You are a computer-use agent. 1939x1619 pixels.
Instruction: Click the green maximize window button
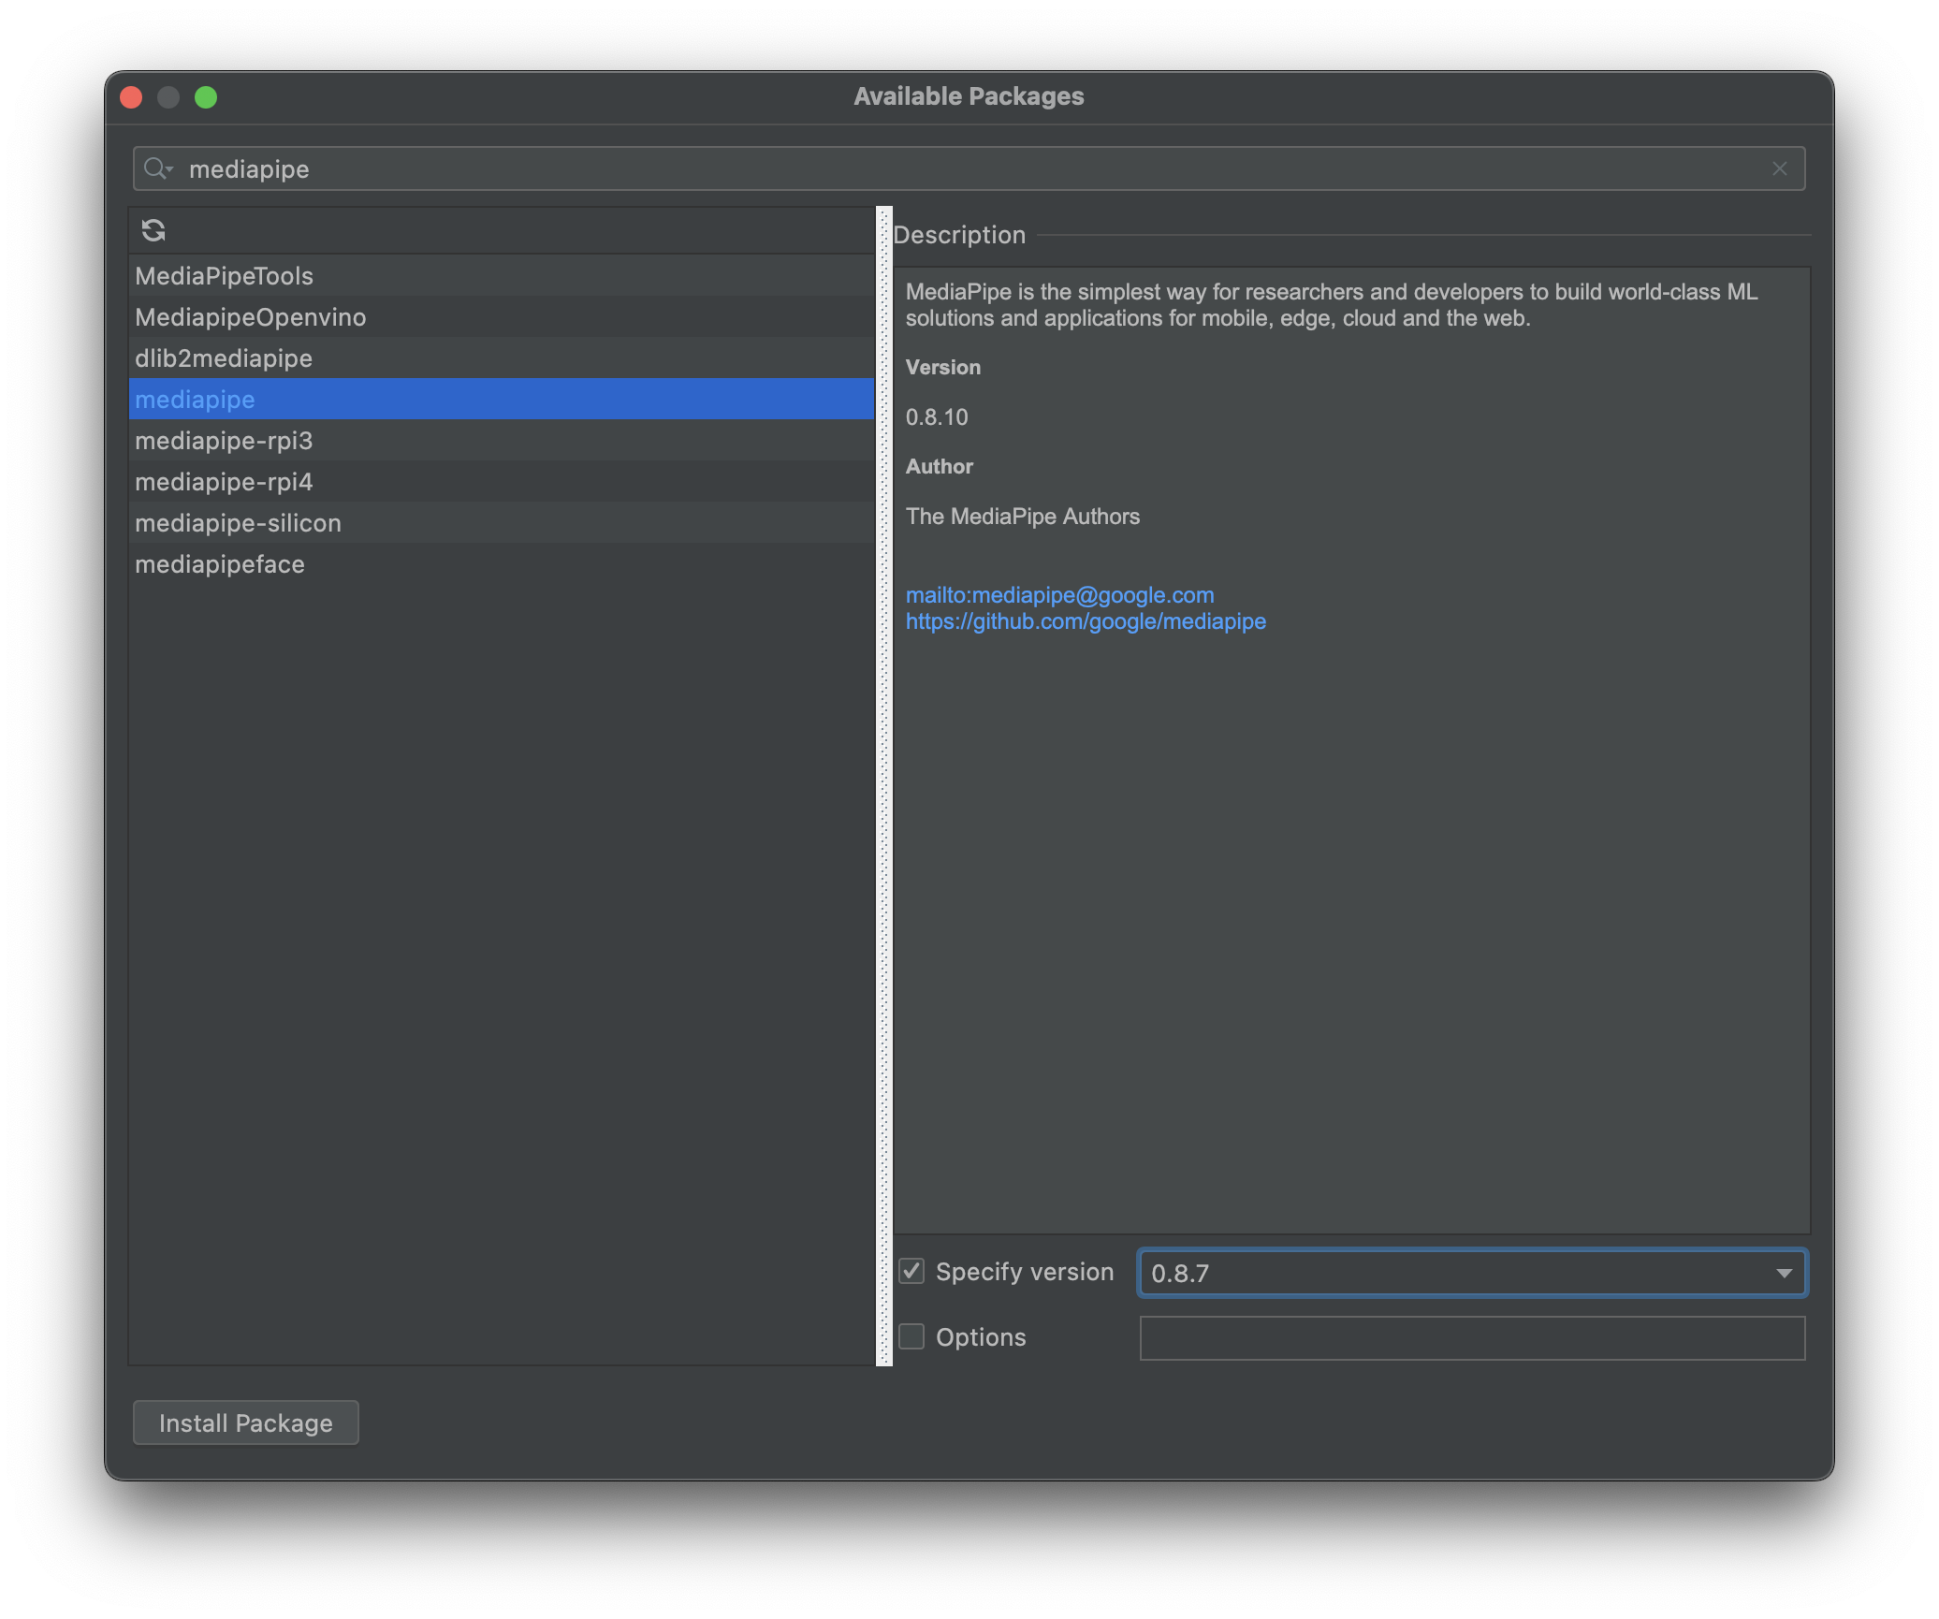coord(206,97)
